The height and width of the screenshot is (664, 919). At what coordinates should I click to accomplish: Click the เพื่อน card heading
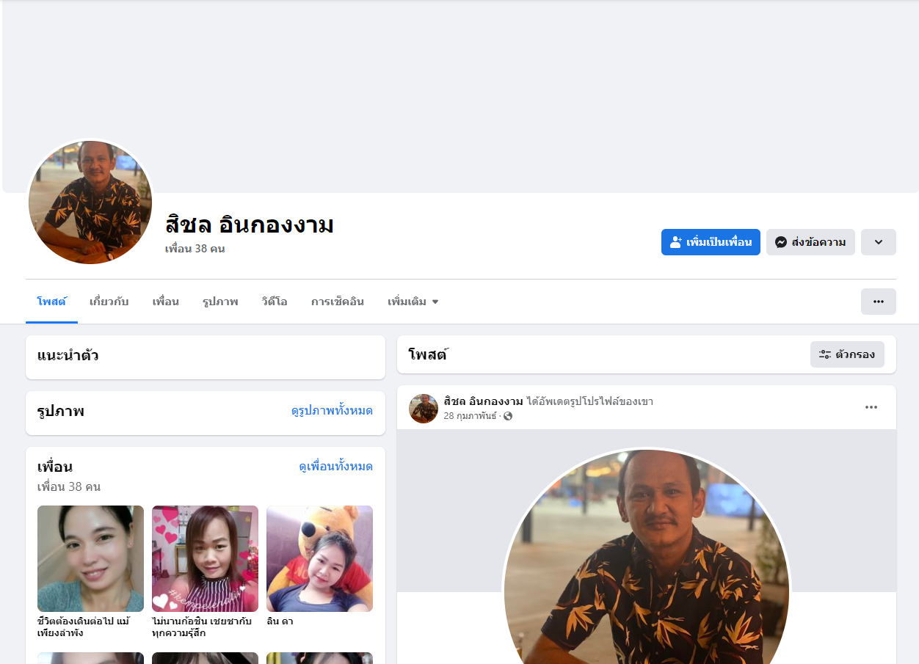pos(55,467)
